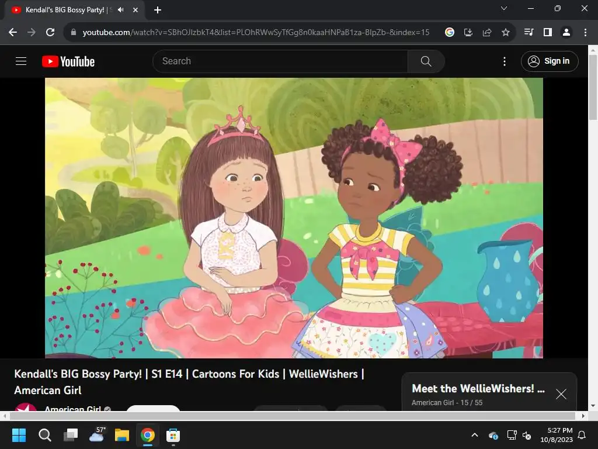Close the Kendall's BIG Bossy Party tab

135,10
